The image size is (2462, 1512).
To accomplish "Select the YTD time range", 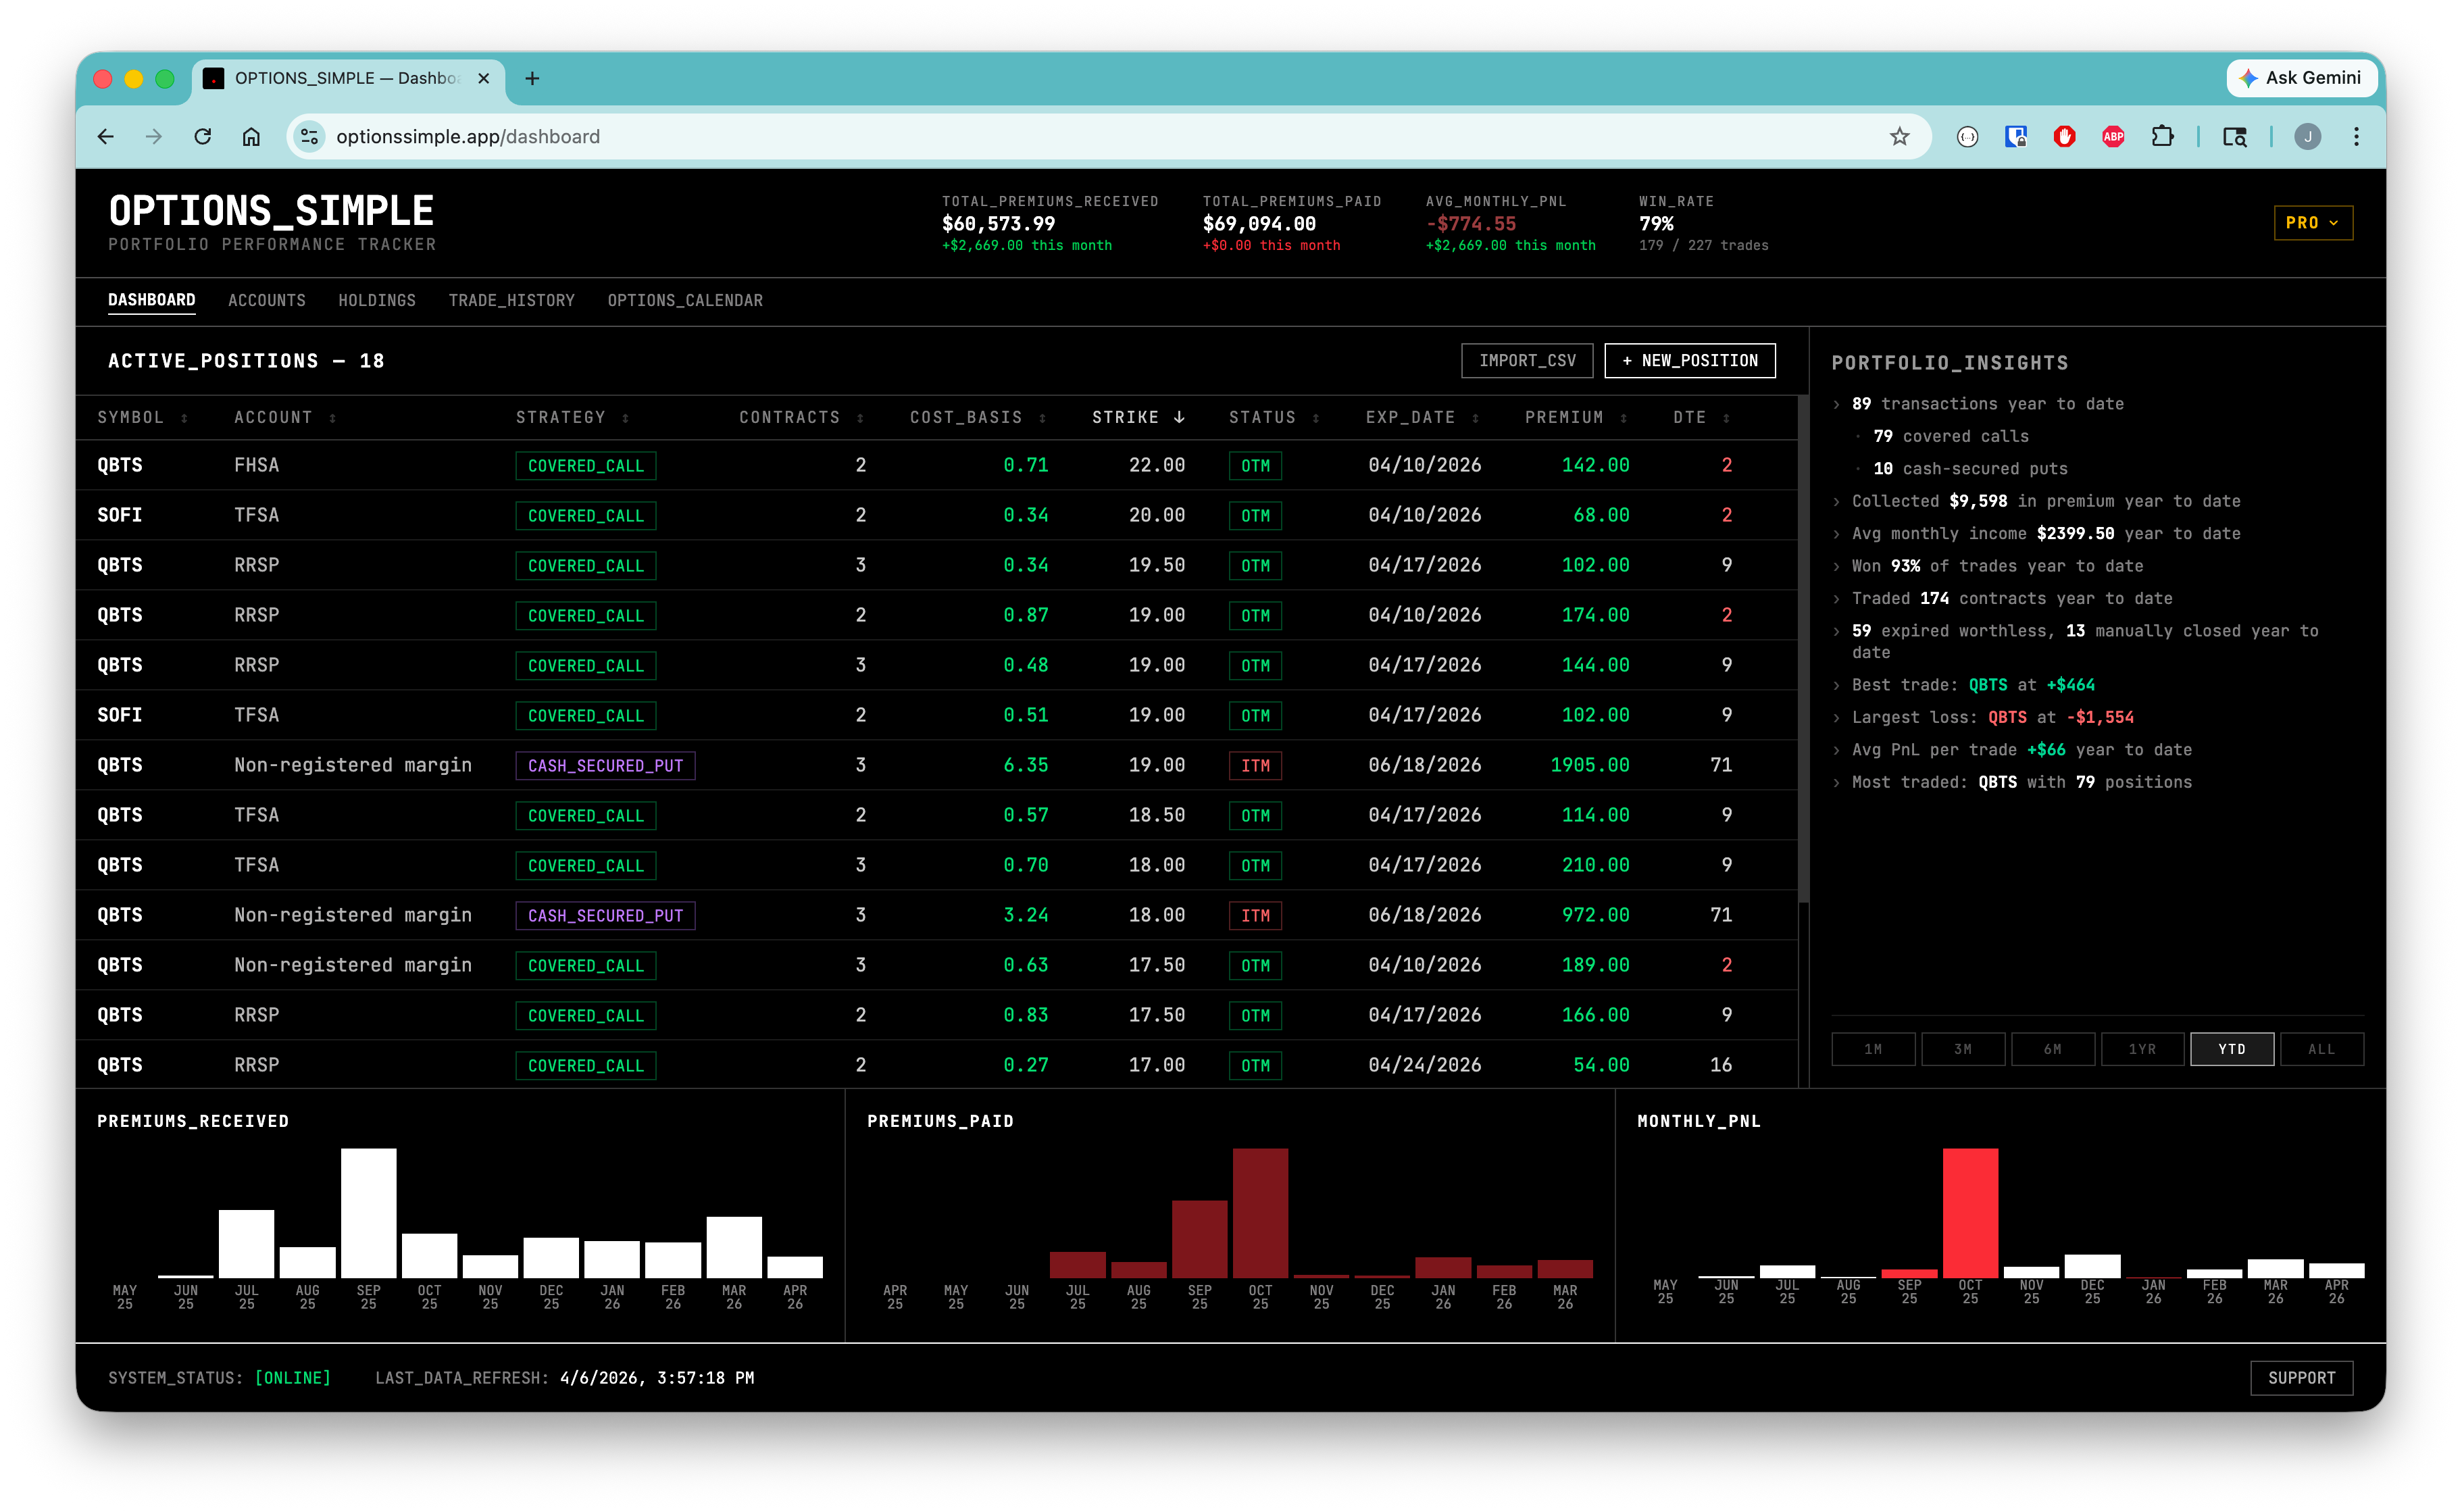I will [2231, 1049].
